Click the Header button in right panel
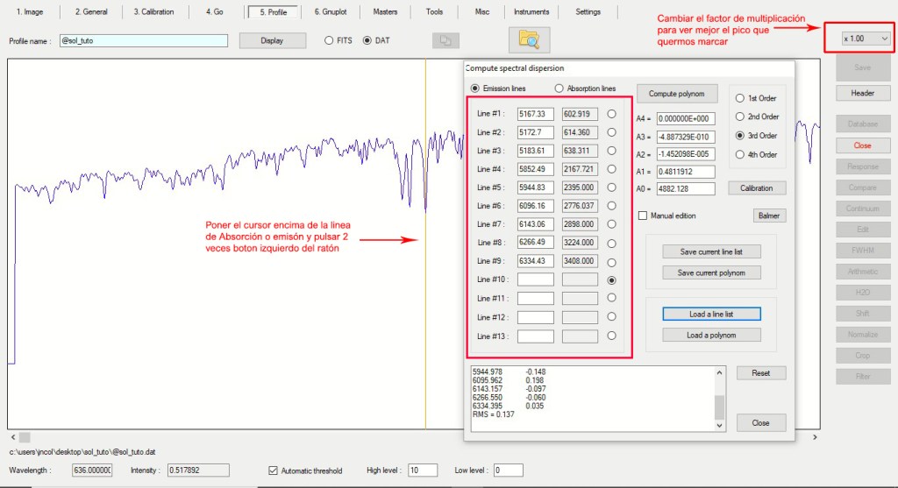Image resolution: width=898 pixels, height=488 pixels. click(862, 93)
